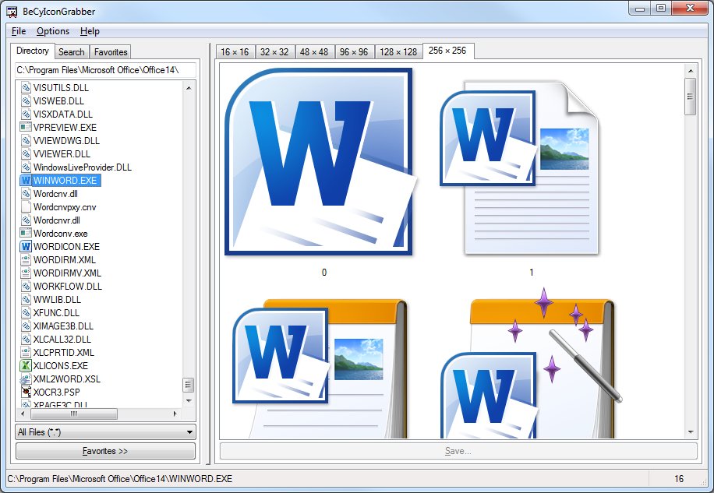Click the XOCR3.PSP file icon
This screenshot has height=493, width=714.
(x=26, y=392)
